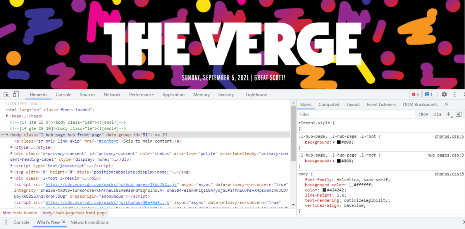This screenshot has width=465, height=229.
Task: Click the element.style rule block
Action: point(381,126)
